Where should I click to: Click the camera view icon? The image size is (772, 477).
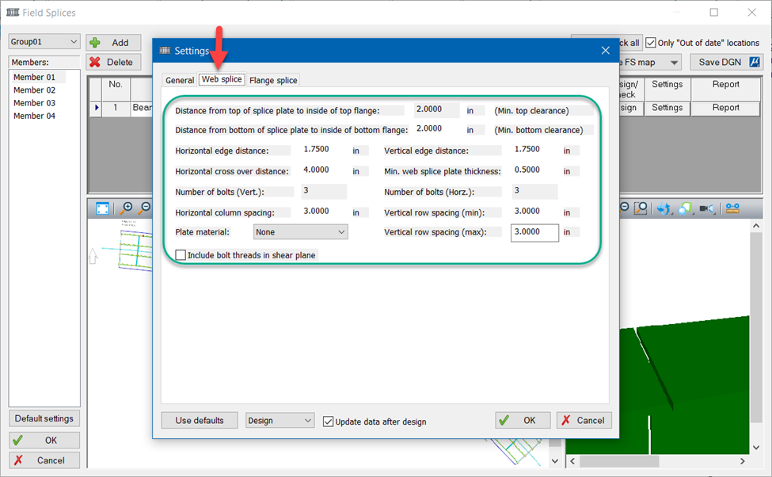(706, 208)
